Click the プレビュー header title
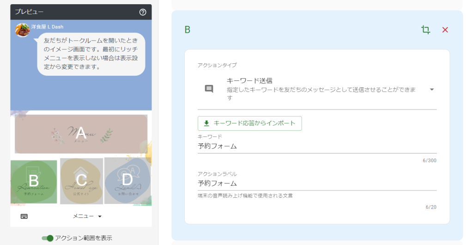Image resolution: width=473 pixels, height=245 pixels. 29,12
